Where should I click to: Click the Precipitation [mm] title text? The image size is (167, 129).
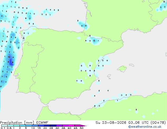17,123
